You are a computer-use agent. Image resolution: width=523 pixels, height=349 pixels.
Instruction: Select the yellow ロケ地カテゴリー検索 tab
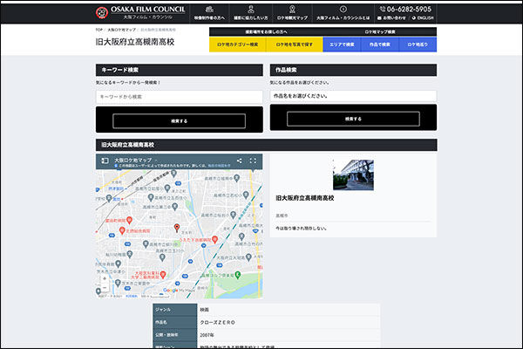pyautogui.click(x=237, y=44)
